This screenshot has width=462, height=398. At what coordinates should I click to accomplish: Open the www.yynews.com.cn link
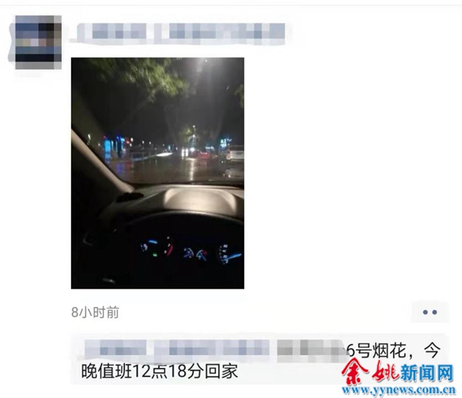pyautogui.click(x=399, y=390)
